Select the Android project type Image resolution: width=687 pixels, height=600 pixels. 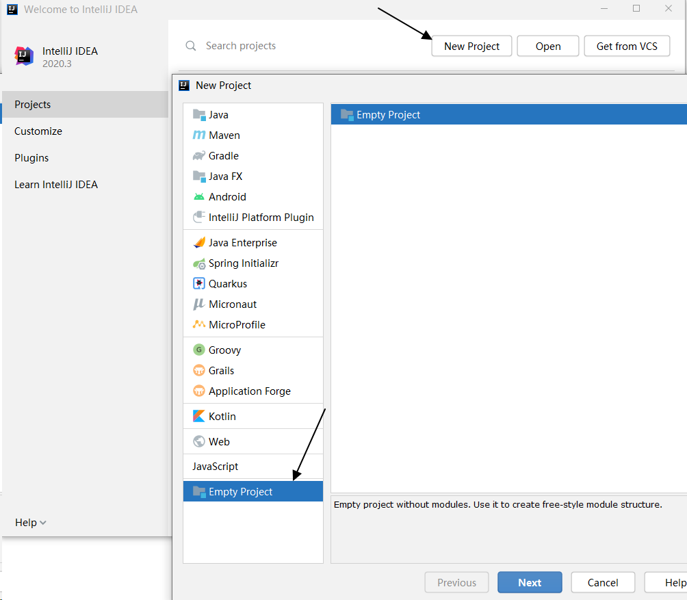[x=253, y=197]
